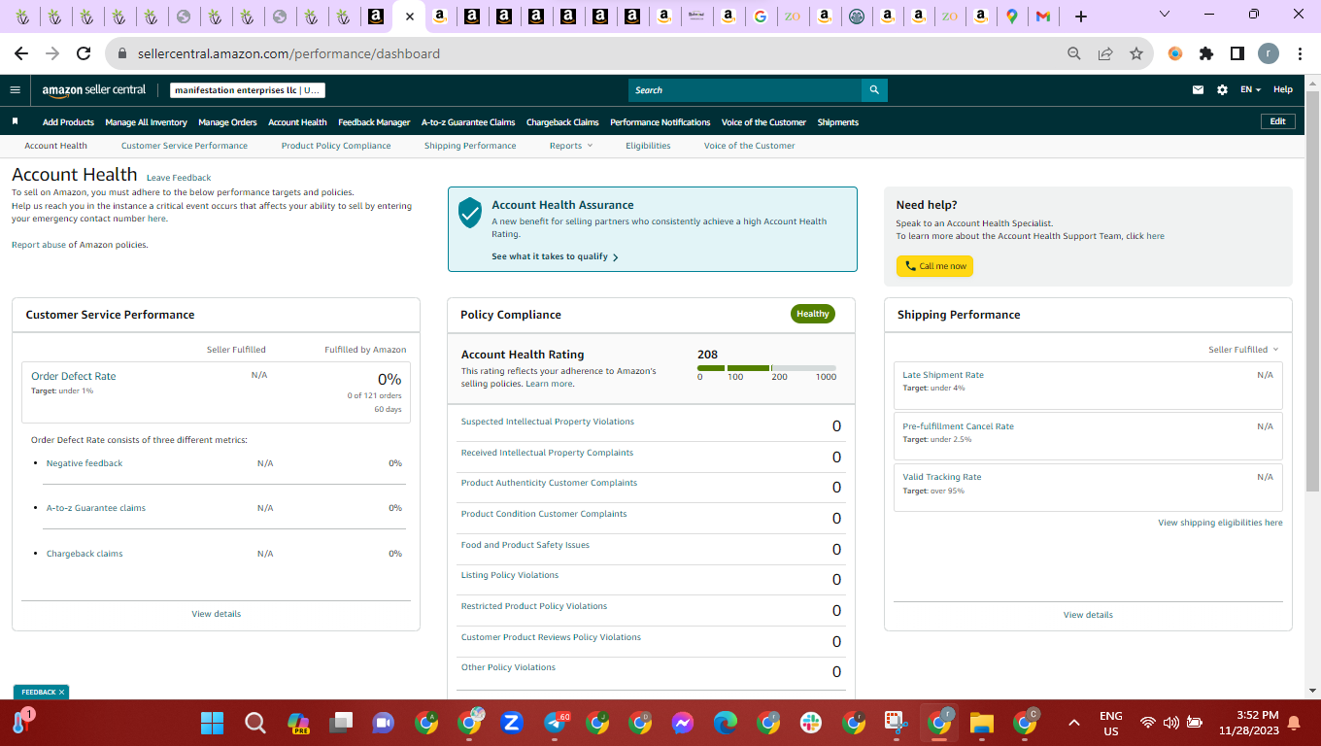1321x746 pixels.
Task: Toggle the Chrome side panel icon
Action: (x=1237, y=54)
